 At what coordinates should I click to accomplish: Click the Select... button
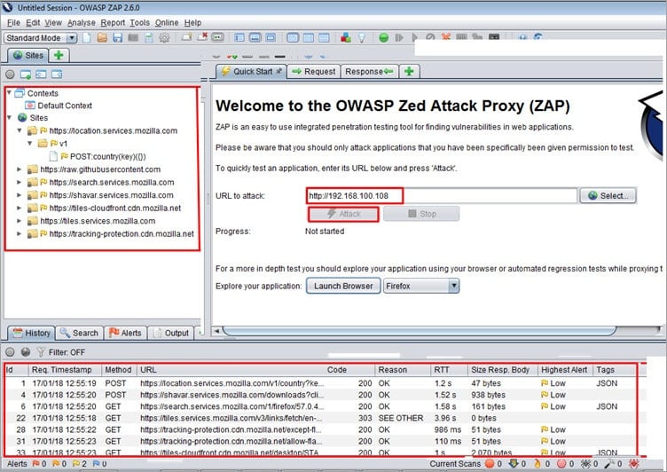point(608,196)
